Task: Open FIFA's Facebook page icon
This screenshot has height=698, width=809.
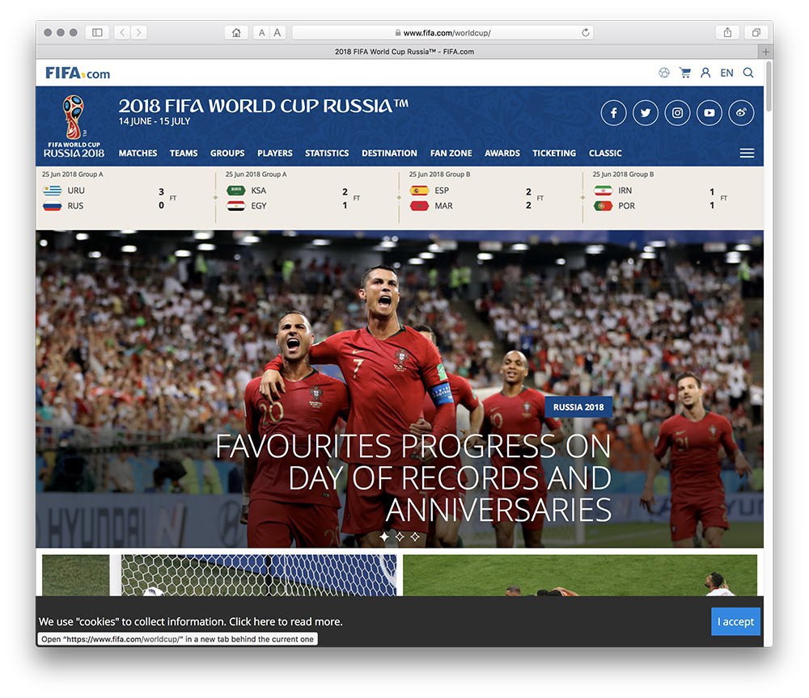Action: [x=613, y=113]
